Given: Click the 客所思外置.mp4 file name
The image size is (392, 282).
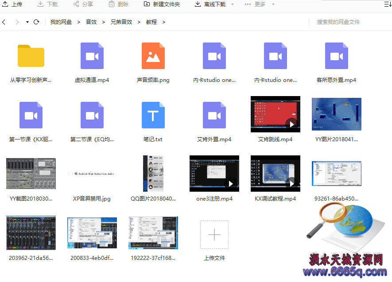Looking at the screenshot, I should [x=336, y=80].
